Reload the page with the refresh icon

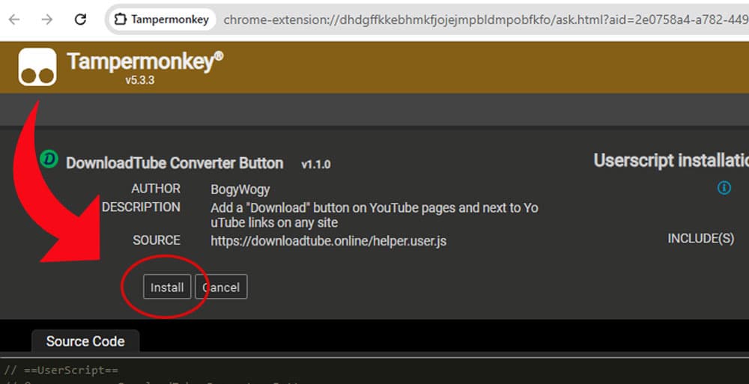click(80, 19)
